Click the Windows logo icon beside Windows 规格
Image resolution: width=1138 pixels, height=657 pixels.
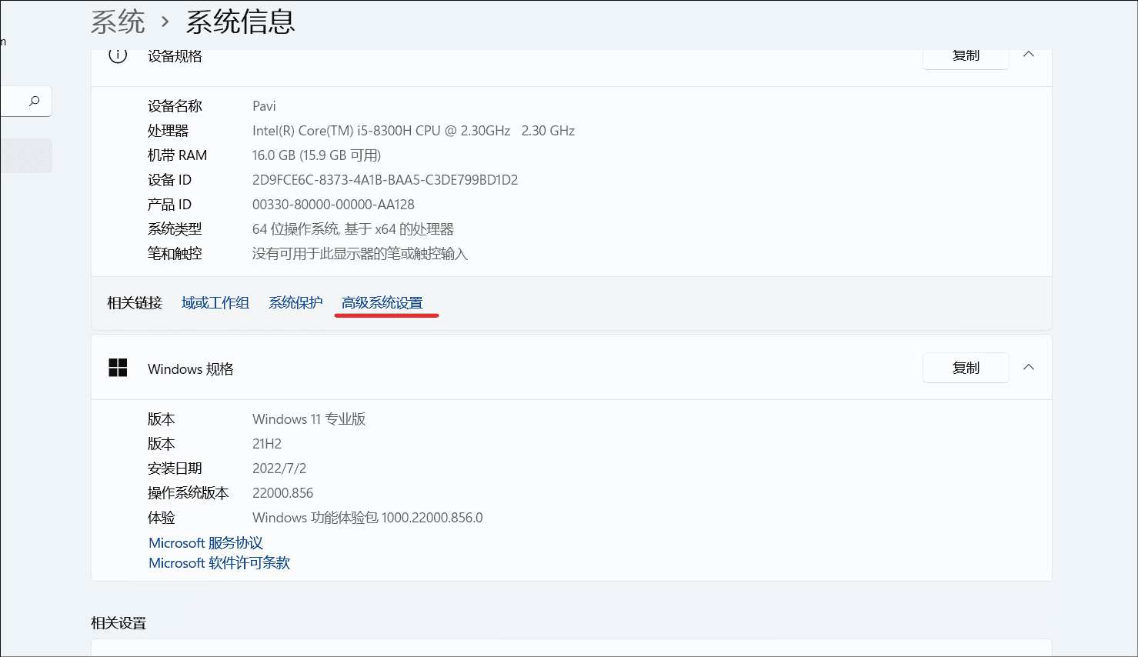[118, 368]
